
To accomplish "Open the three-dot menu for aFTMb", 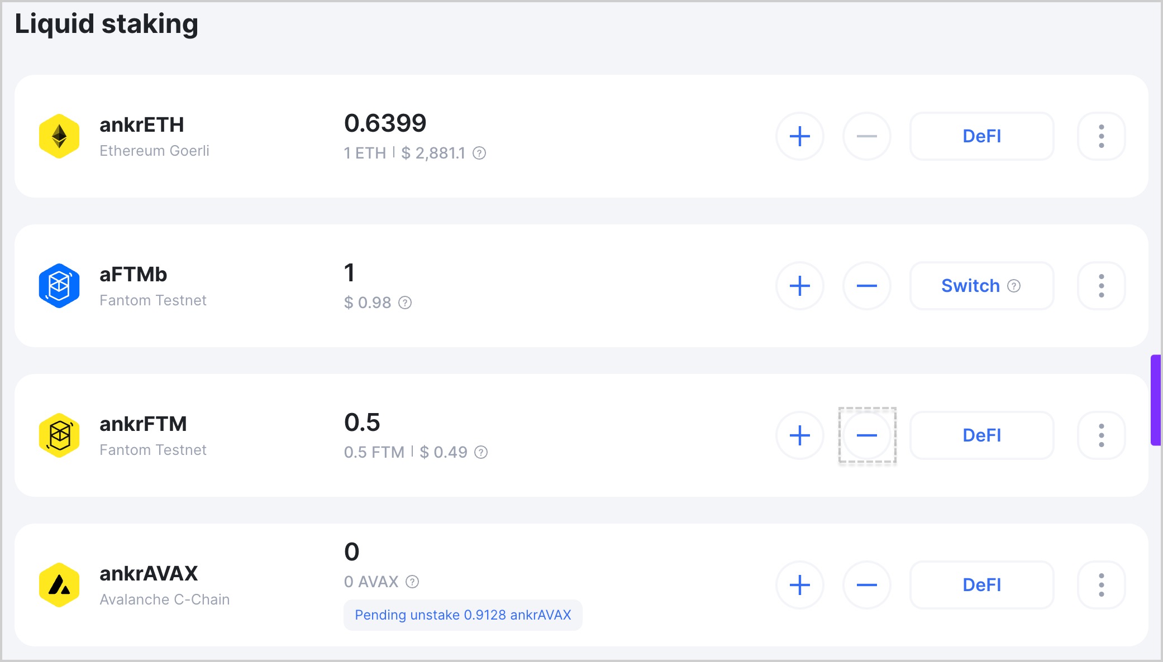I will pos(1101,286).
